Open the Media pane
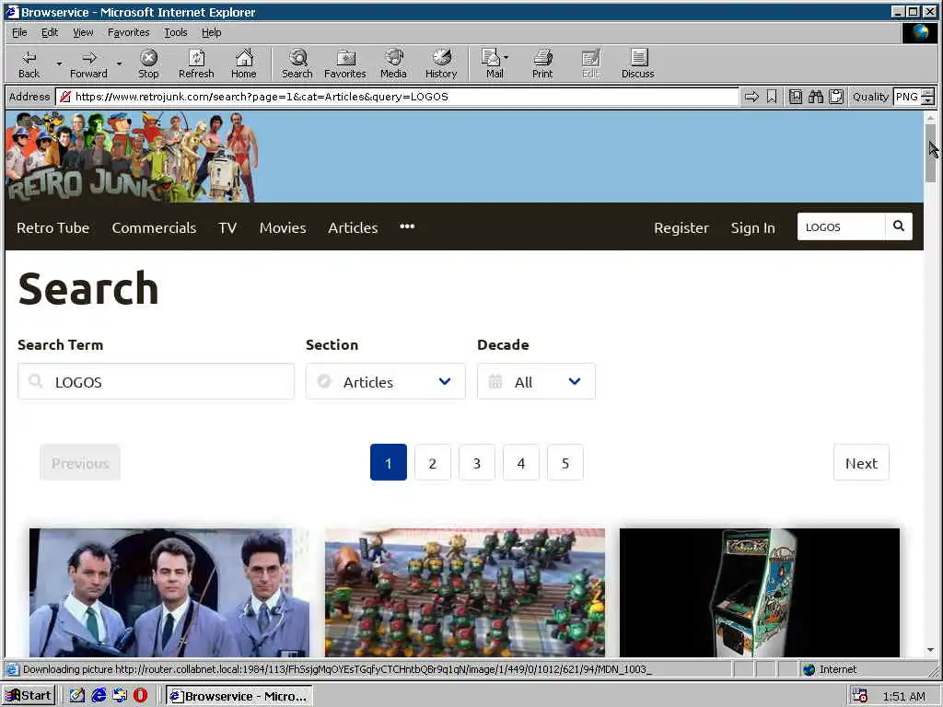This screenshot has height=707, width=943. pyautogui.click(x=393, y=64)
